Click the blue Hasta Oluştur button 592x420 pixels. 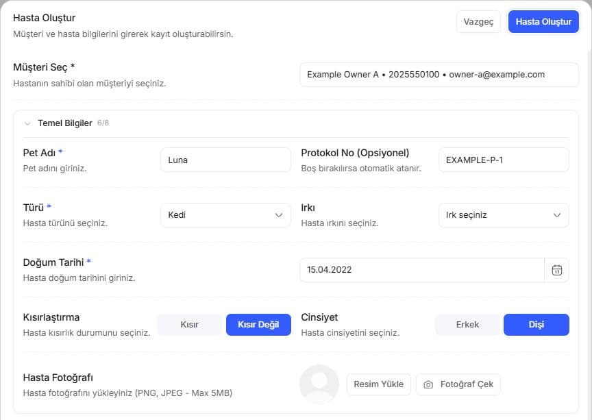(x=543, y=21)
